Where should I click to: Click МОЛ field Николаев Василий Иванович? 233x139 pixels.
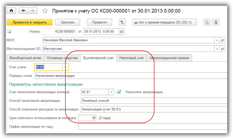[128, 40]
